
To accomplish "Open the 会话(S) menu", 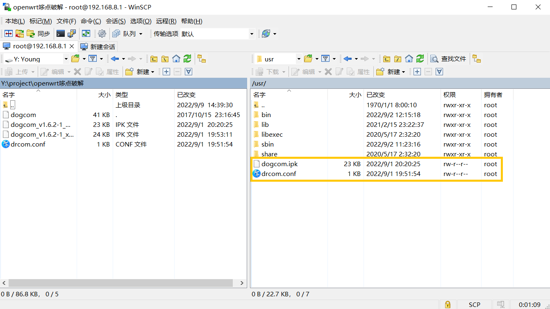I will [116, 21].
